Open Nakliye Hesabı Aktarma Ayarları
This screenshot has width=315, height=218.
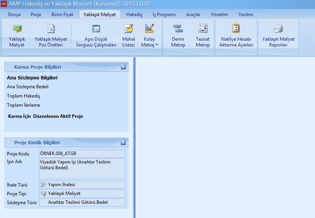click(236, 35)
